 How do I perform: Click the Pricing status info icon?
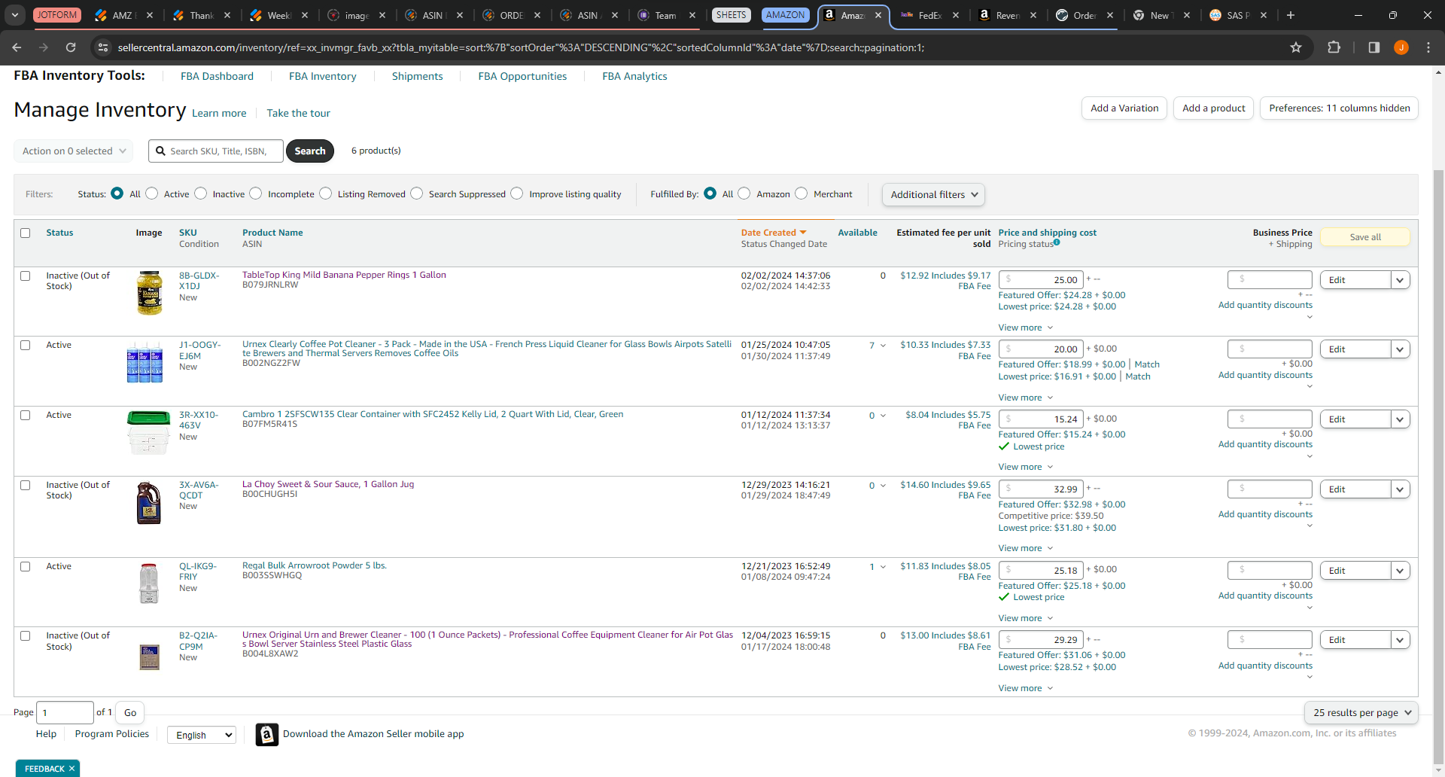[x=1057, y=242]
